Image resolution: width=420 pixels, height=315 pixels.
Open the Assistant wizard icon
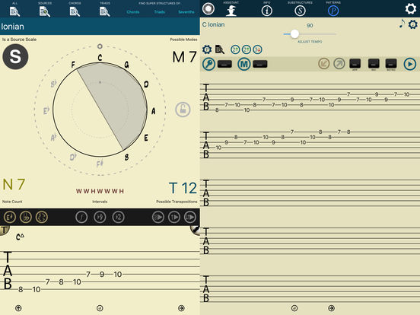point(231,11)
